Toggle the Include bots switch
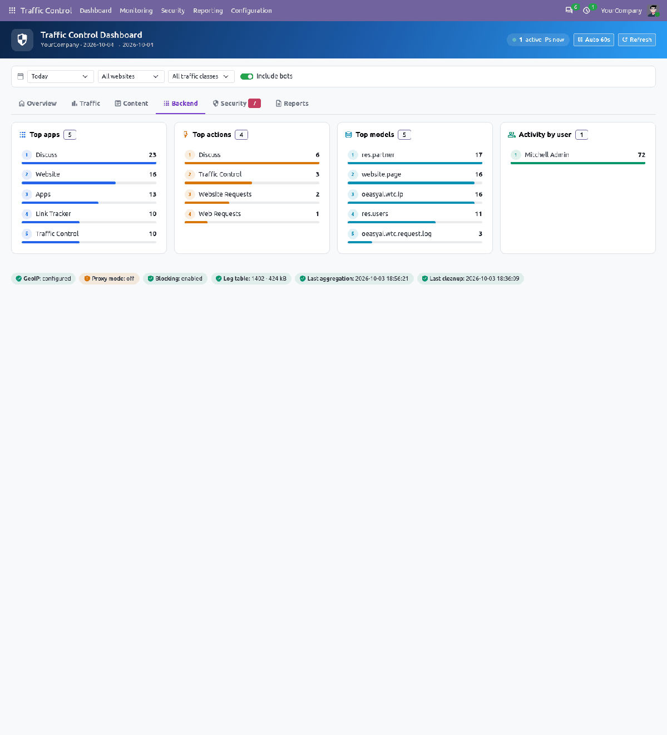Image resolution: width=667 pixels, height=735 pixels. click(x=247, y=76)
